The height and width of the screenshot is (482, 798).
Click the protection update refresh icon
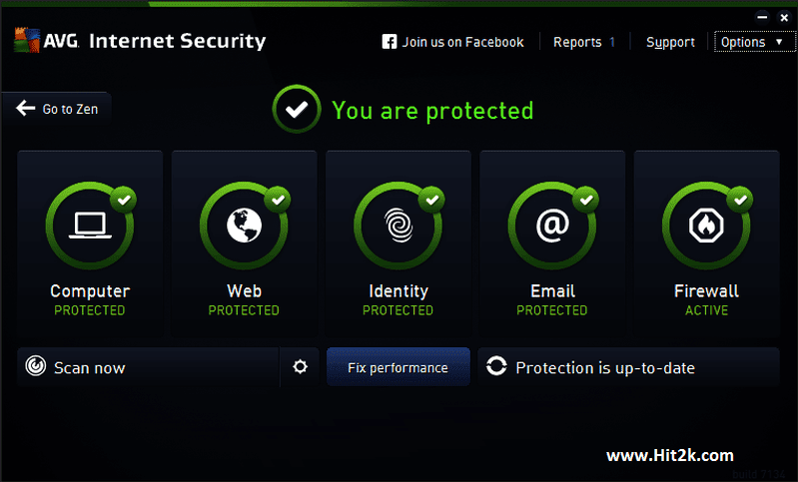(x=496, y=367)
